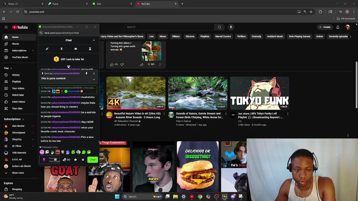Image resolution: width=358 pixels, height=201 pixels.
Task: Dislike the short using thumbs-down icon
Action: [122, 64]
